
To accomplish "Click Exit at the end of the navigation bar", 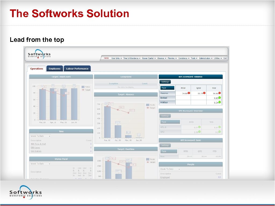I will click(225, 58).
